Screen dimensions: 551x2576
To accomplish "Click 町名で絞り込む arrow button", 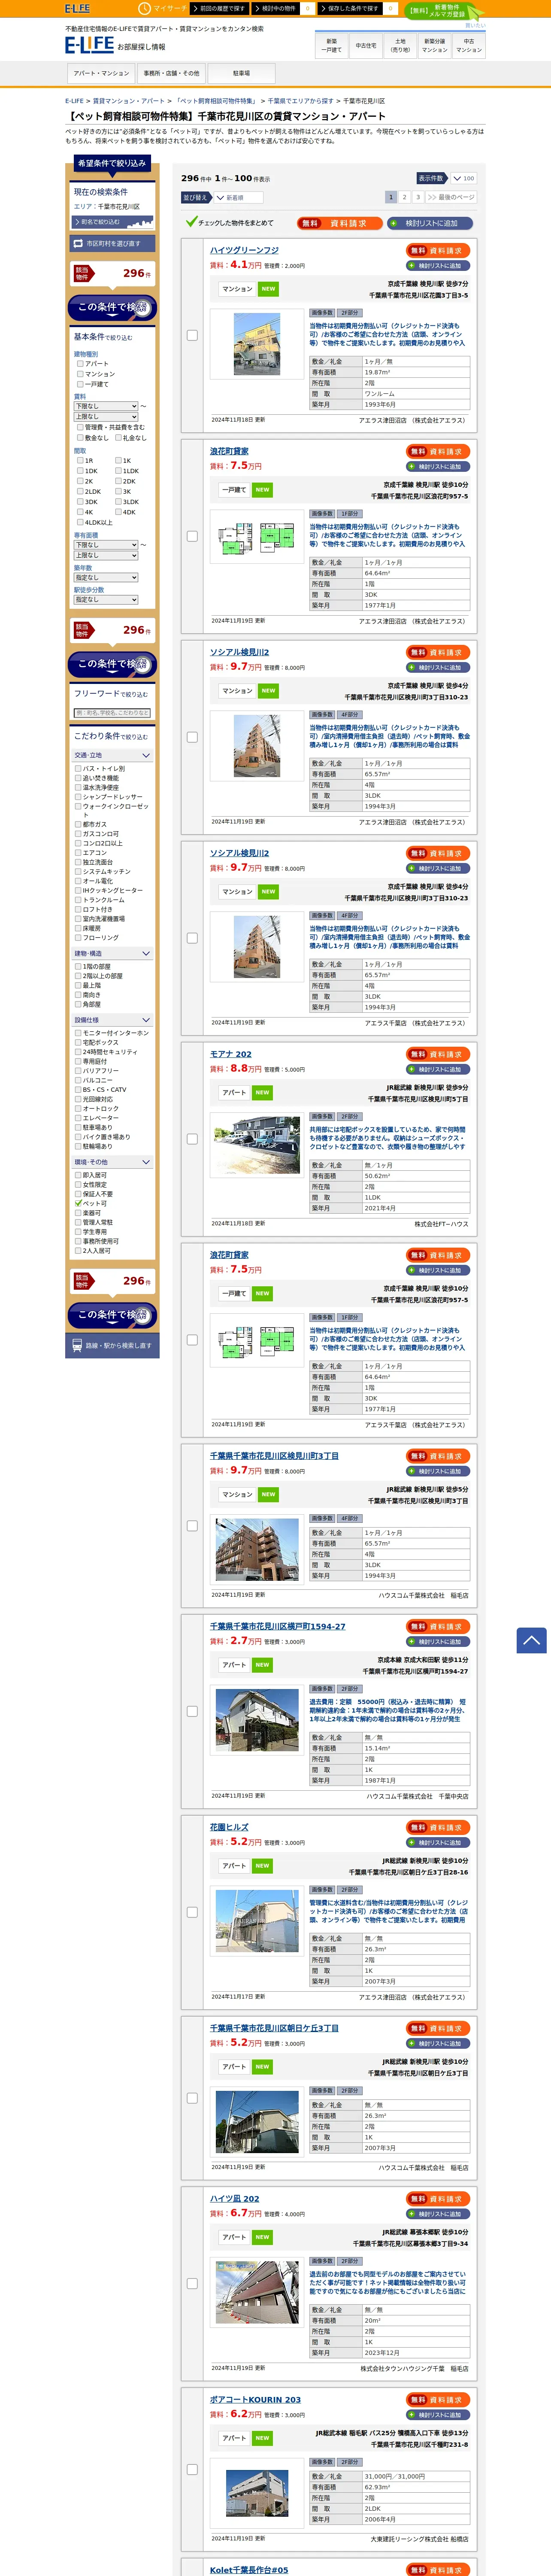I will pos(111,222).
